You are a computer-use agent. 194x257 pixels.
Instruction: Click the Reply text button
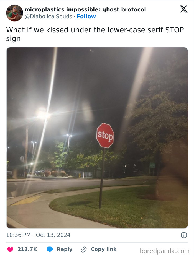coord(65,249)
